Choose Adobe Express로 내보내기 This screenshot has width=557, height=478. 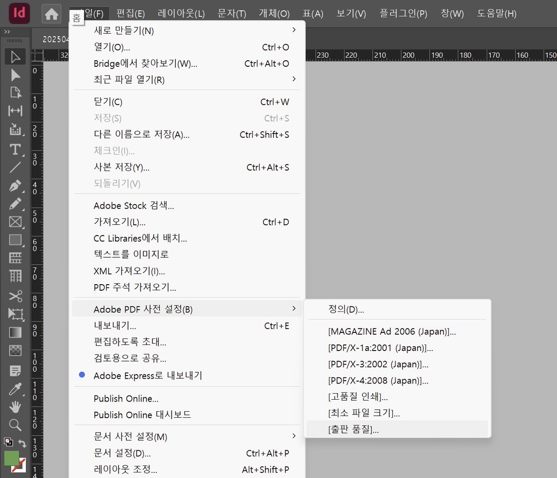187,376
